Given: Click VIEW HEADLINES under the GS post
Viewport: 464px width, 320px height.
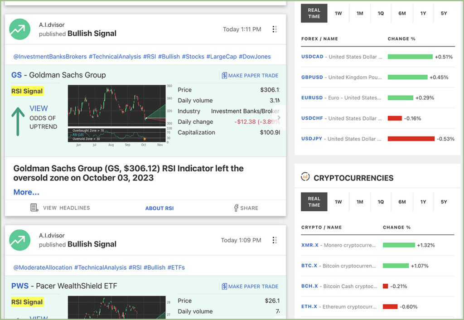Looking at the screenshot, I should coord(60,208).
